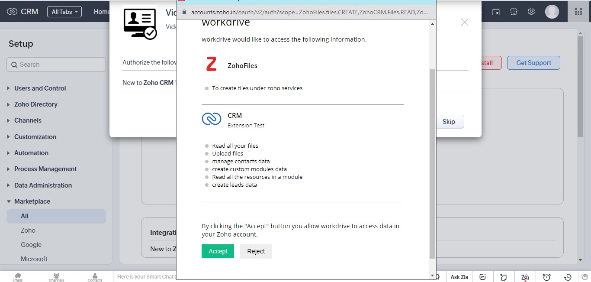Image resolution: width=591 pixels, height=282 pixels.
Task: Select Google under Marketplace
Action: pyautogui.click(x=31, y=245)
